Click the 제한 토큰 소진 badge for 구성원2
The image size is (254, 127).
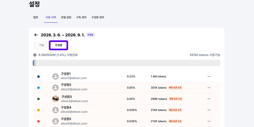175,88
